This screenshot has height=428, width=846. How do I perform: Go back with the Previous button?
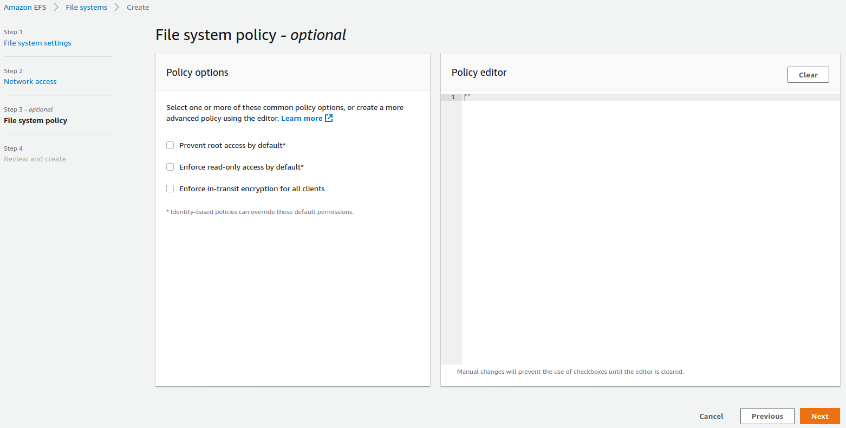767,416
